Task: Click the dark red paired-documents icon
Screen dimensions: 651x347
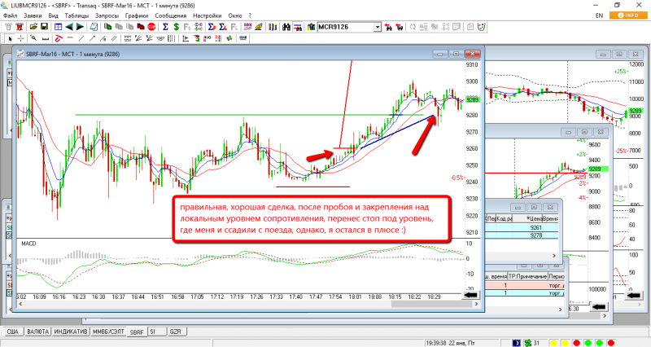Action: pos(141,27)
